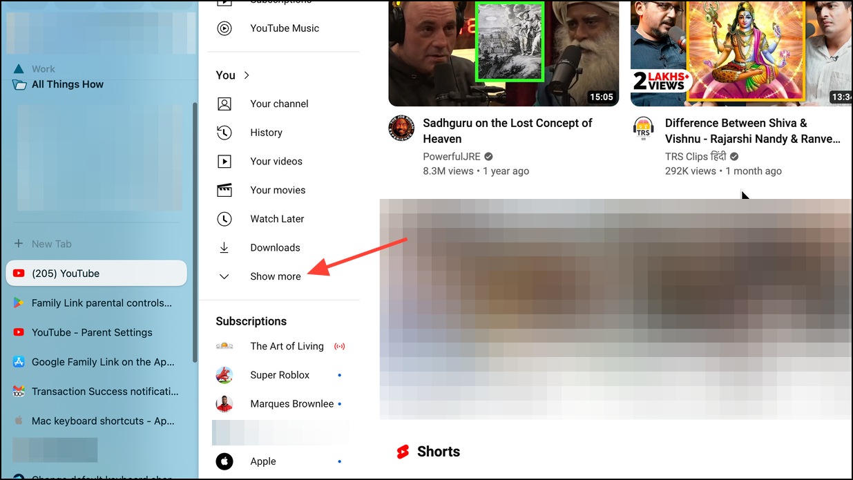The width and height of the screenshot is (853, 480).
Task: Open Difference Between Shiva & Vishnu video title
Action: (x=753, y=131)
